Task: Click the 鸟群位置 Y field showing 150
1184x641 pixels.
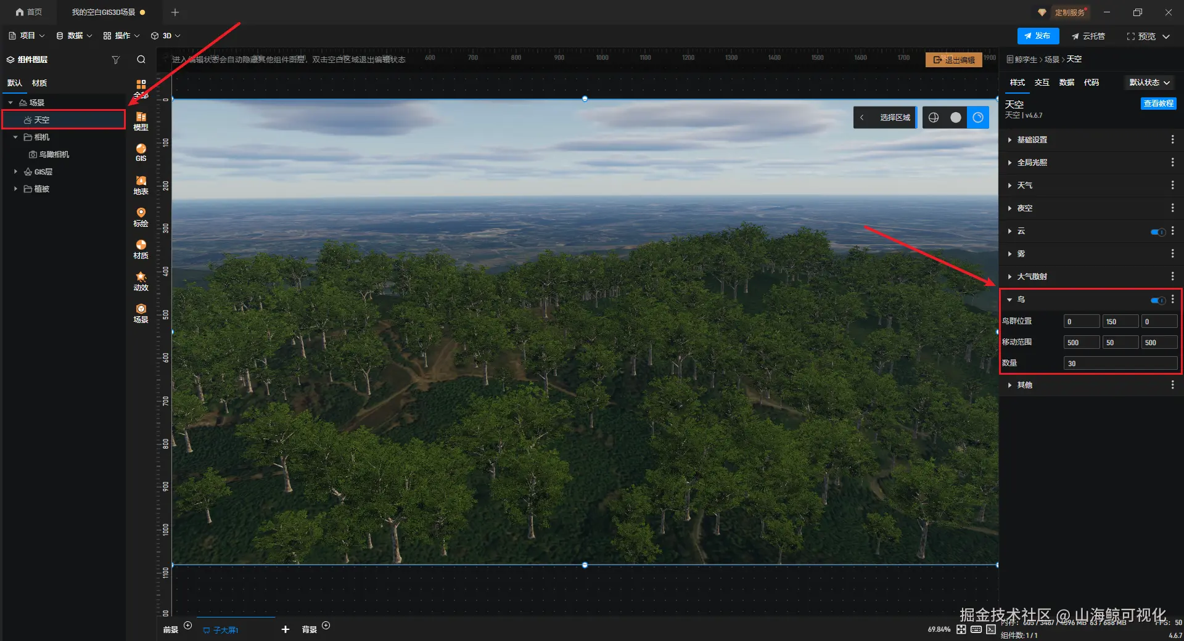Action: click(1120, 322)
